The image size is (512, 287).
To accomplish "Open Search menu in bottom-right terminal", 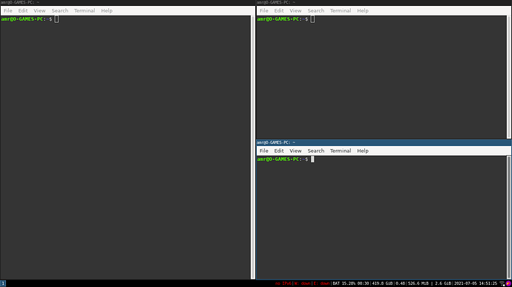I will [316, 151].
